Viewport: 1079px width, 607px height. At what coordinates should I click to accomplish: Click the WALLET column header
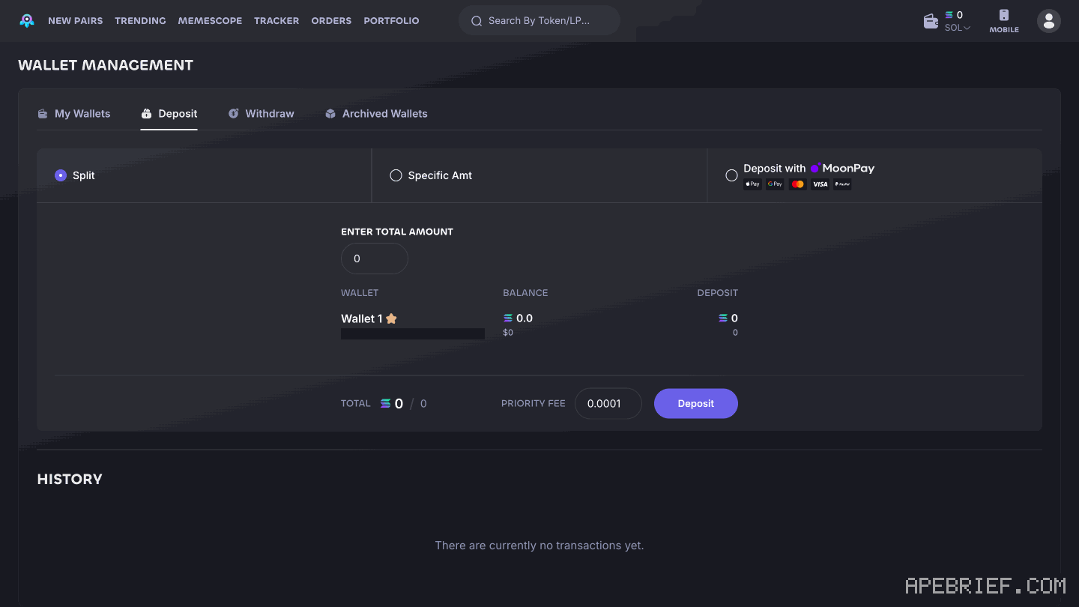pos(360,293)
